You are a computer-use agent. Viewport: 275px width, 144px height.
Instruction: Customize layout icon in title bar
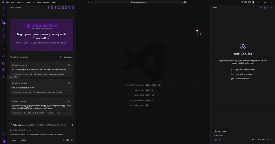pos(242,2)
